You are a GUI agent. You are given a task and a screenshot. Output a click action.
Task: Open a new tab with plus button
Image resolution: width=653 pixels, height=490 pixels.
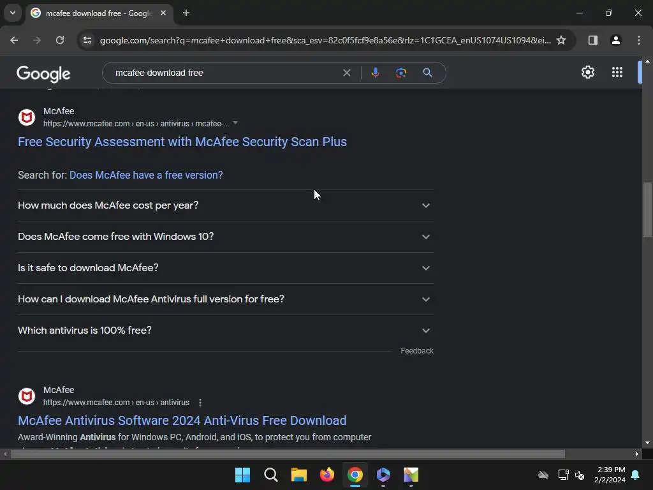pyautogui.click(x=186, y=13)
